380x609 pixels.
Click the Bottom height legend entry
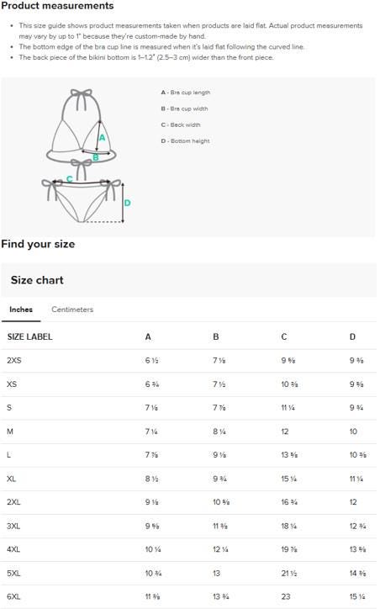(x=185, y=141)
